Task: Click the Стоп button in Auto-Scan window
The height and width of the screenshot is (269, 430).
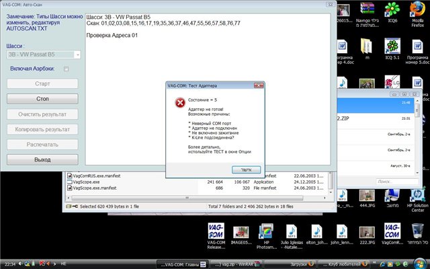Action: pyautogui.click(x=42, y=99)
